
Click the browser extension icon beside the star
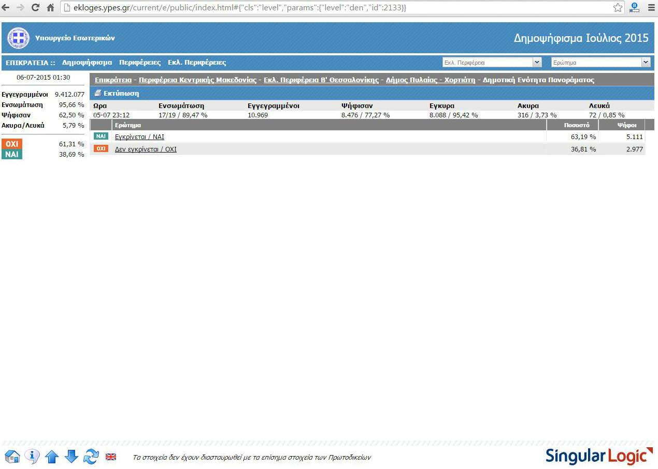point(634,7)
